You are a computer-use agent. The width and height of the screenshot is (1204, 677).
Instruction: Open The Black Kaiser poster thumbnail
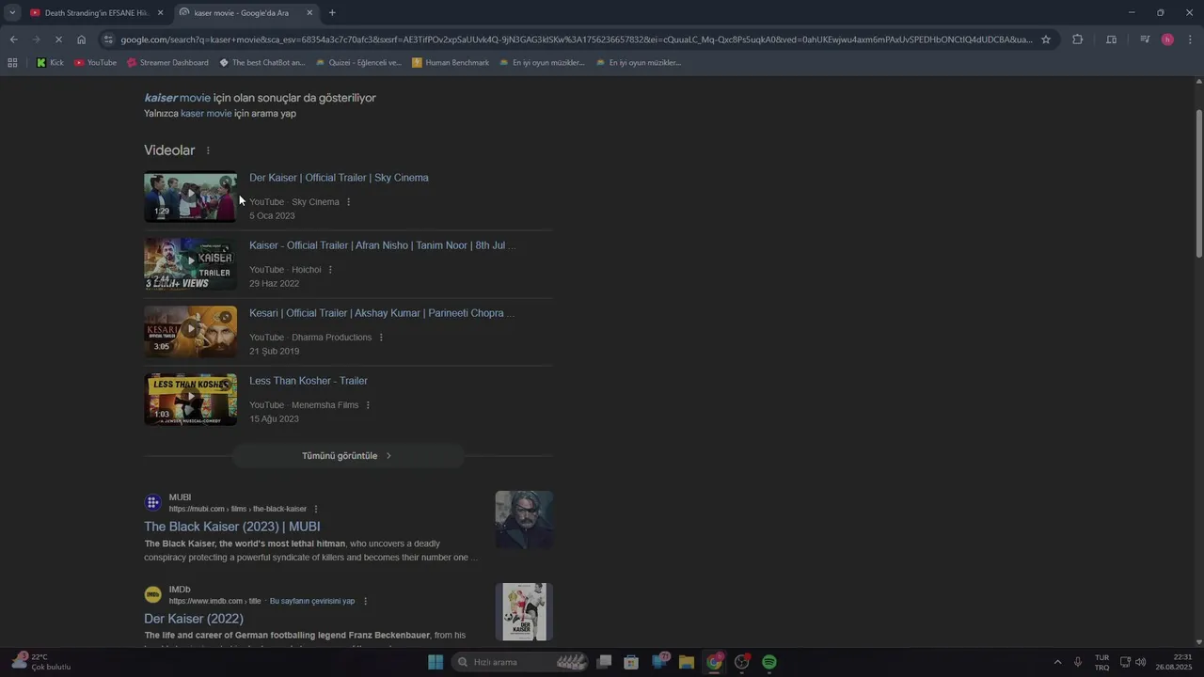click(524, 520)
